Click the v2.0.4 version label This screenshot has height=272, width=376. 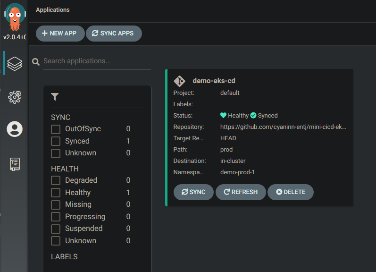[15, 37]
